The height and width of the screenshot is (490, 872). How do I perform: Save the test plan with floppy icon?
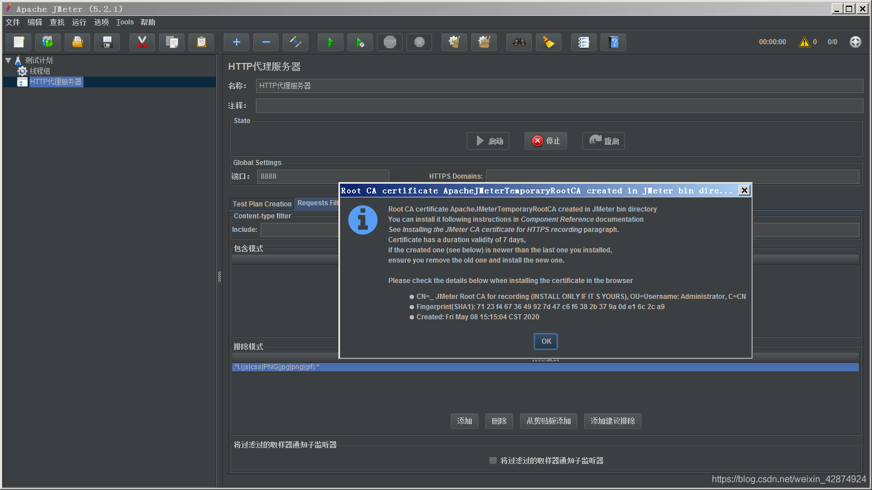(107, 42)
